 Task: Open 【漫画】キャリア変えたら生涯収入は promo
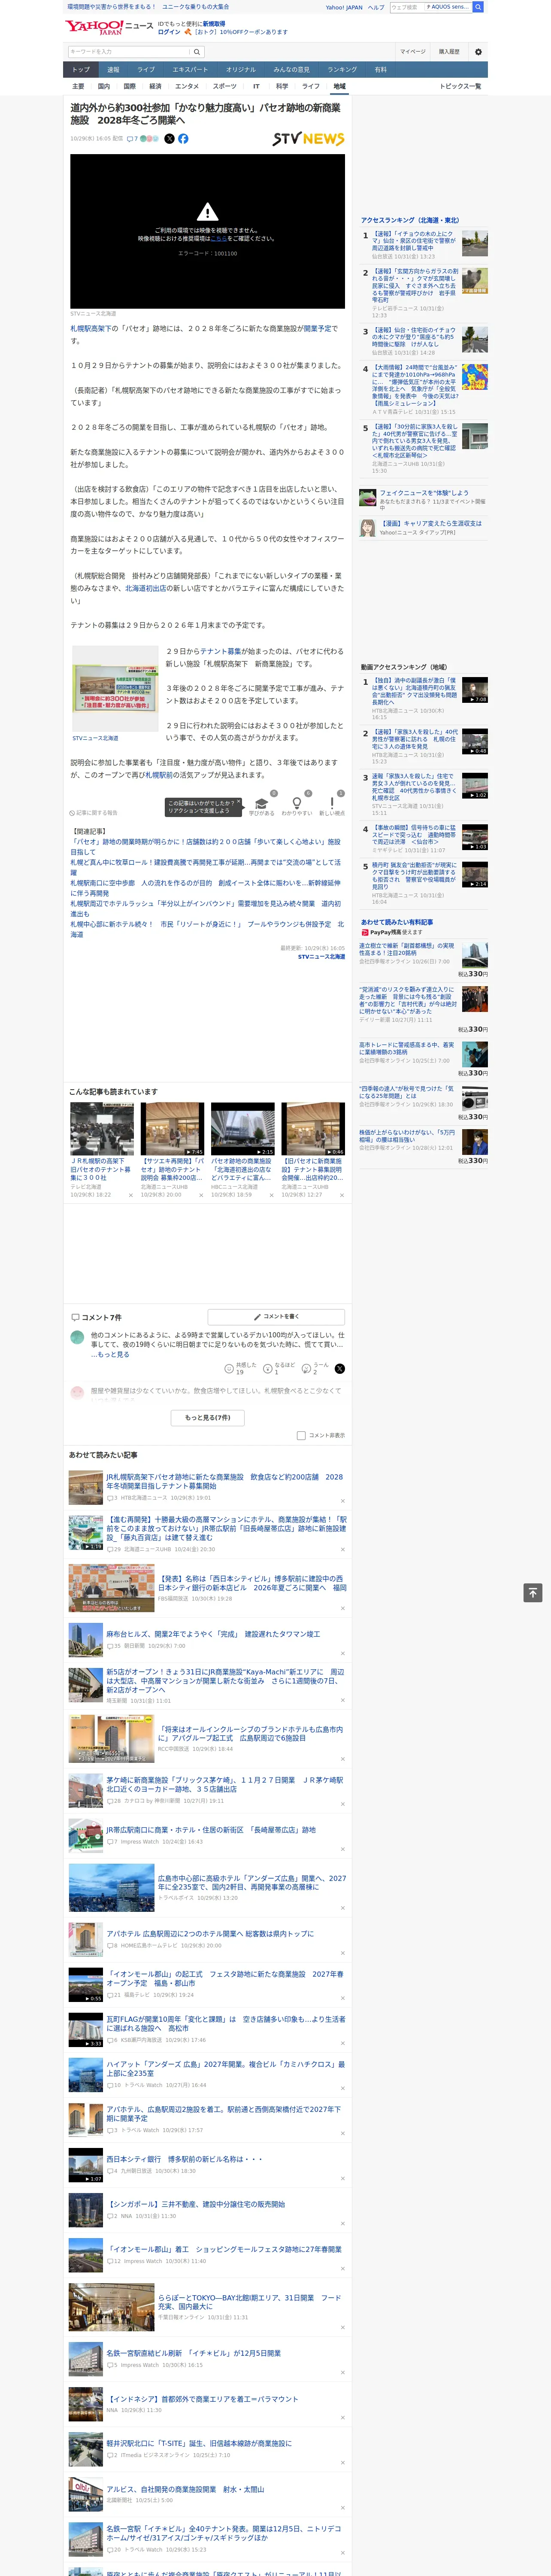point(431,523)
